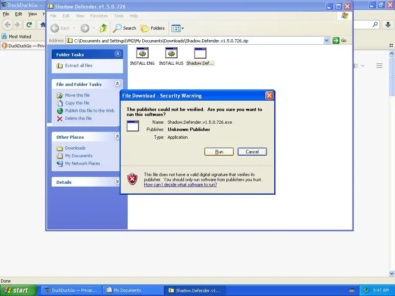
Task: Open Most Visited bookmarks item
Action: point(16,37)
